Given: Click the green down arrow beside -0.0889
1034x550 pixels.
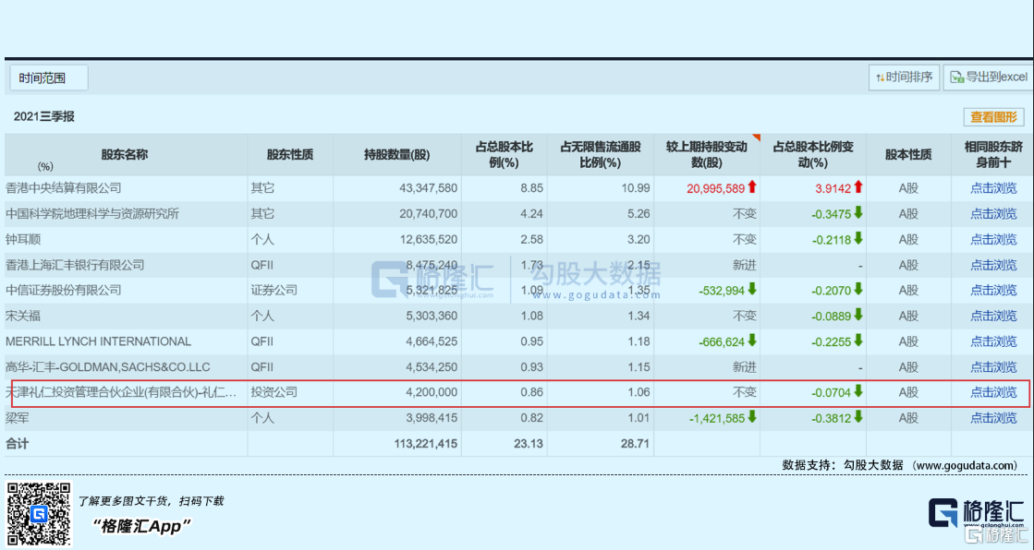Looking at the screenshot, I should (x=858, y=316).
